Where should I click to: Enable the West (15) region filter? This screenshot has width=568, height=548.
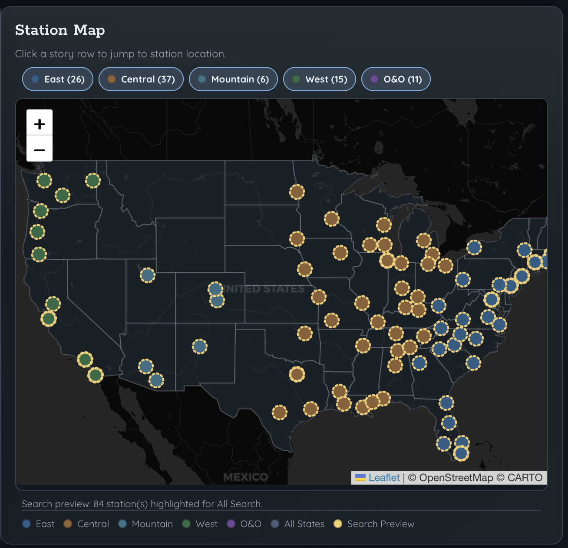pos(320,79)
